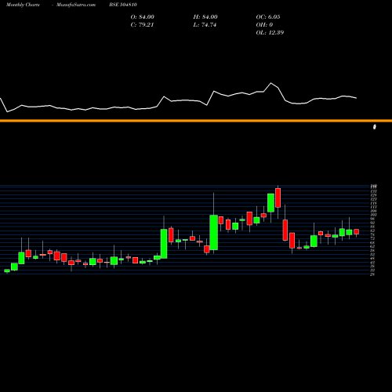Click the "OH: 0" reading
Image resolution: width=392 pixels, height=392 pixels.
coord(264,25)
